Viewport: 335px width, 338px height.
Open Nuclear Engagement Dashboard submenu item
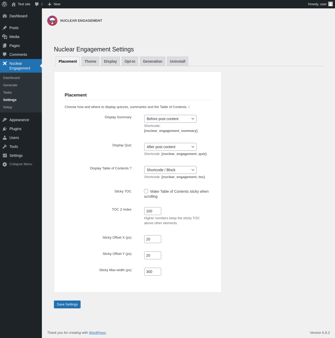(x=21, y=78)
